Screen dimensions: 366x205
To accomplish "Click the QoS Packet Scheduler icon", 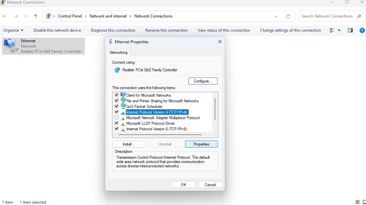I will (123, 106).
